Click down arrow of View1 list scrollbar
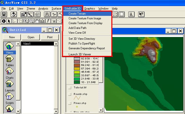The height and width of the screenshot is (114, 185). coord(56,111)
